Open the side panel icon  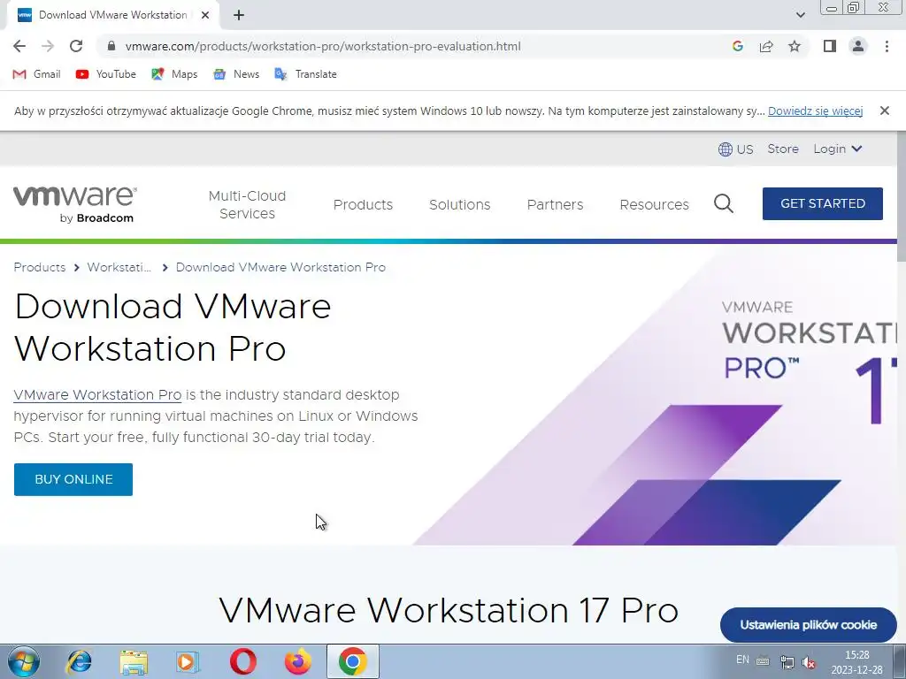(x=830, y=46)
